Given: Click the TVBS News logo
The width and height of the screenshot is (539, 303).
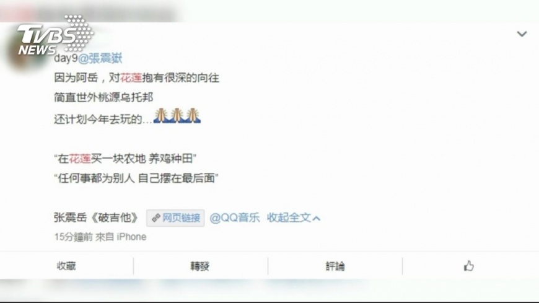Looking at the screenshot, I should click(55, 35).
